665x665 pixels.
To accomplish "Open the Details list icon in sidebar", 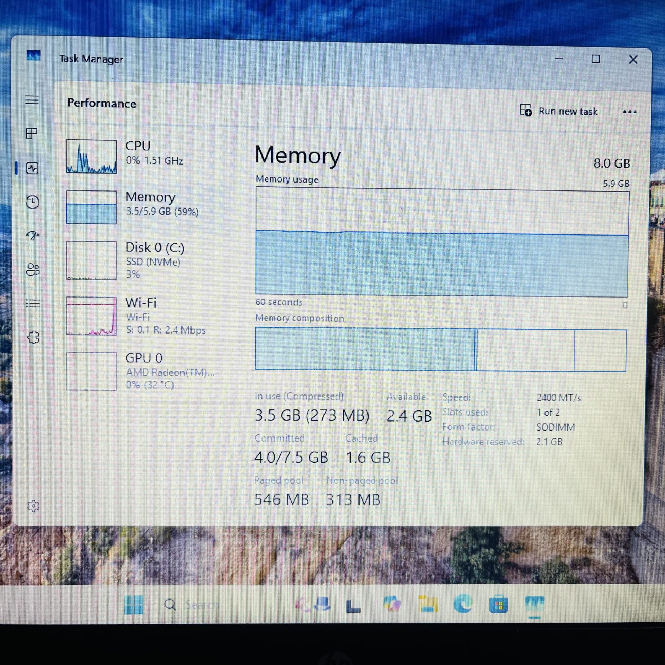I will [x=33, y=303].
